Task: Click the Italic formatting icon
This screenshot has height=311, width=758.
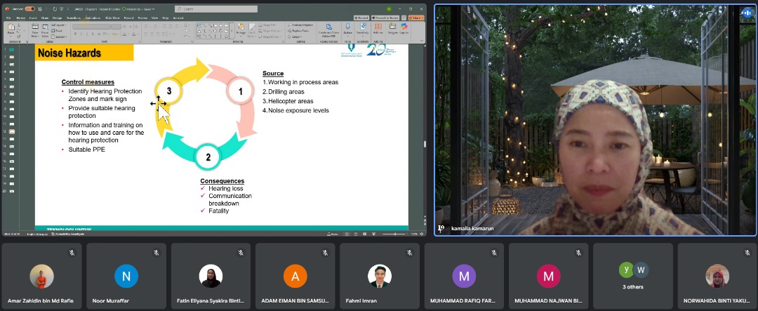Action: pyautogui.click(x=81, y=34)
